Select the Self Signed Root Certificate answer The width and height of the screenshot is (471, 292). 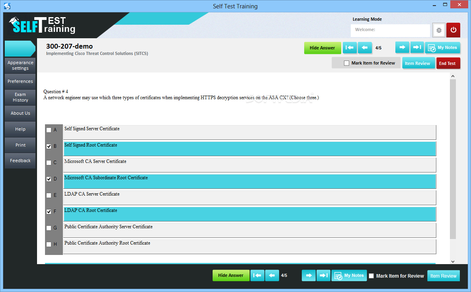click(249, 149)
